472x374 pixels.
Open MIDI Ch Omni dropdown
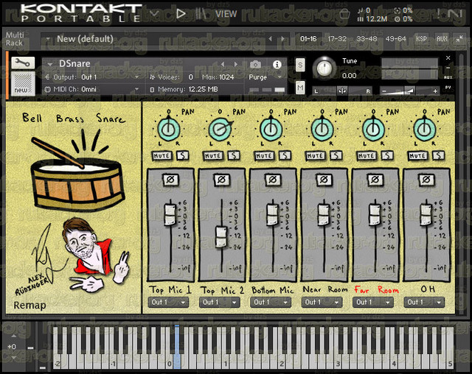[x=93, y=89]
